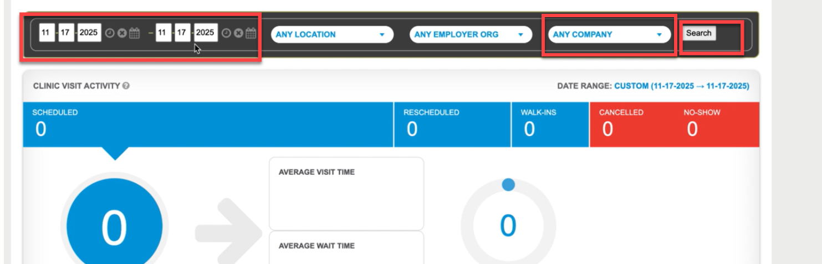Viewport: 822px width, 264px height.
Task: Click the start date month field
Action: [45, 33]
